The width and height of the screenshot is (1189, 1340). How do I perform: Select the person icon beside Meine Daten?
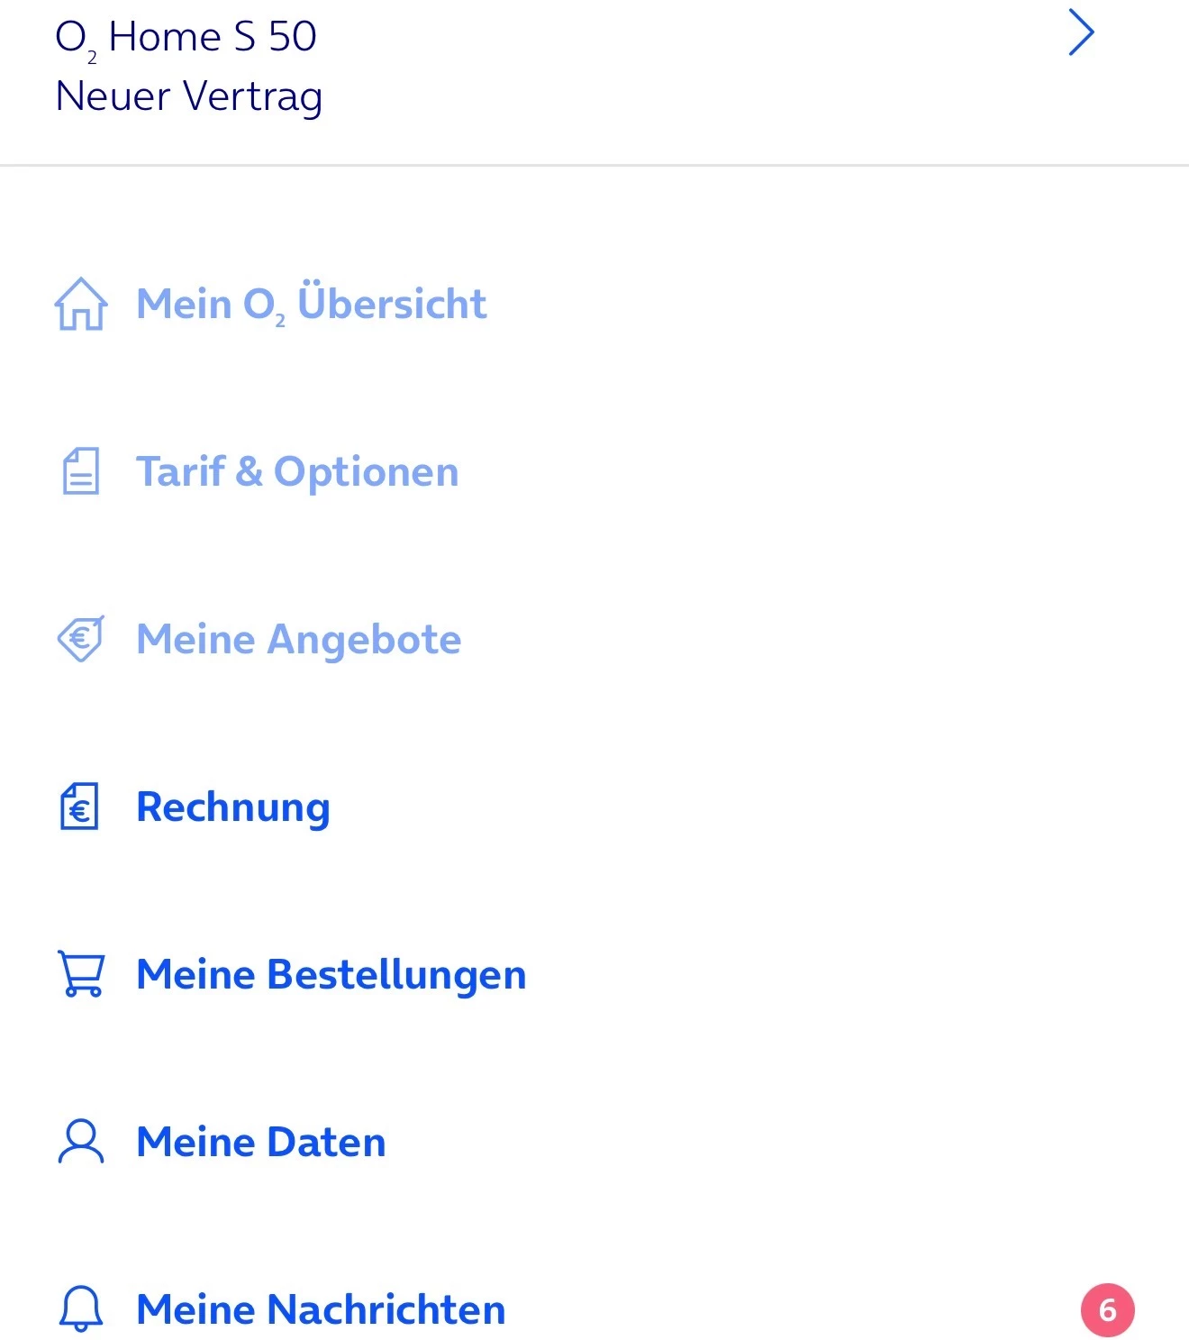(x=81, y=1142)
